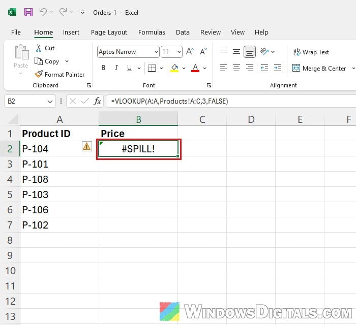Expand the Borders dropdown arrow
Image resolution: width=356 pixels, height=325 pixels.
point(161,68)
